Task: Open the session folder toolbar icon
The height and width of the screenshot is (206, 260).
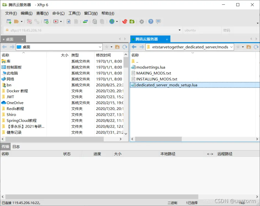Action: (x=16, y=22)
